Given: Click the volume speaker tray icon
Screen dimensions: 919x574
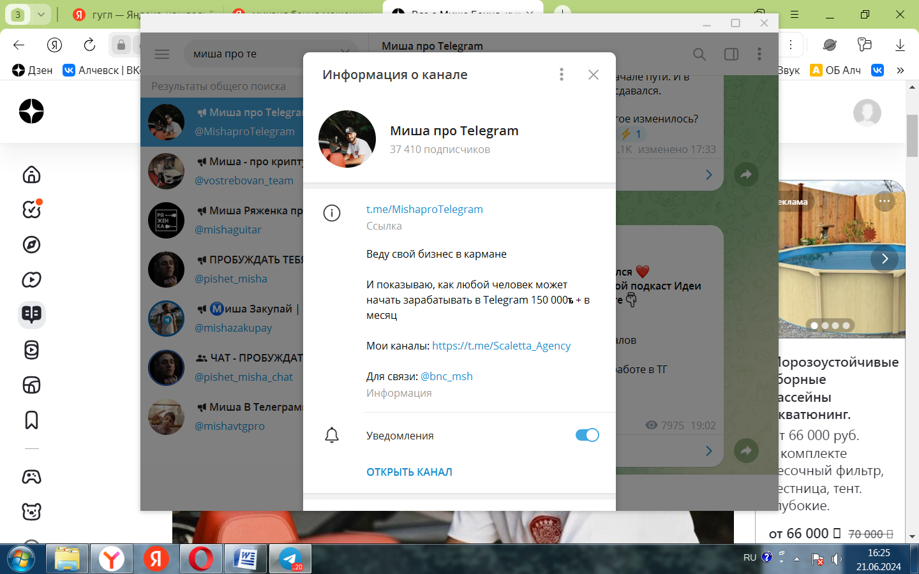Looking at the screenshot, I should [x=837, y=559].
